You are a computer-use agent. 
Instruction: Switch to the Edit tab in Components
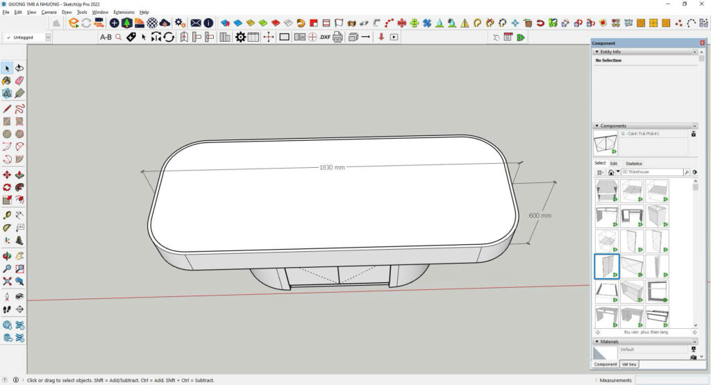614,164
